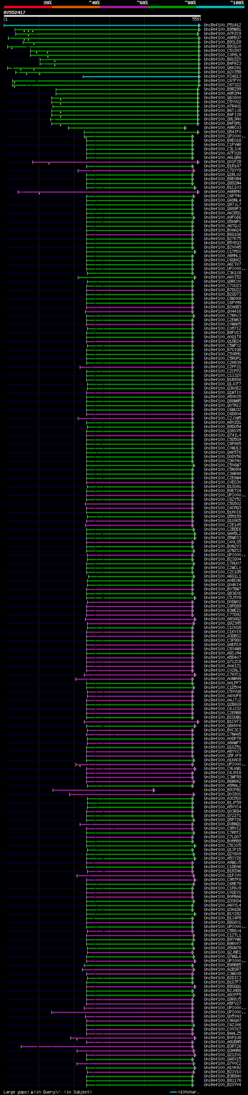Select label UniRef100_A4VI52

coord(222,278)
